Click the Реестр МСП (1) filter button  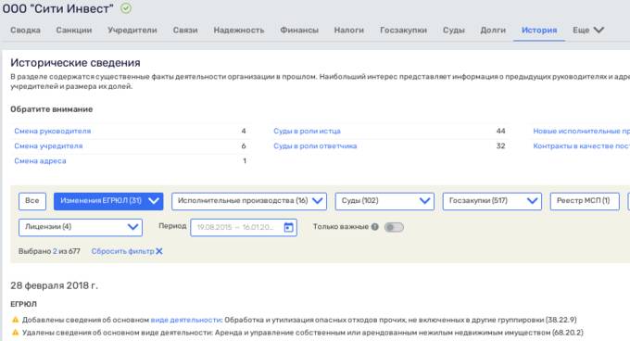pyautogui.click(x=585, y=201)
